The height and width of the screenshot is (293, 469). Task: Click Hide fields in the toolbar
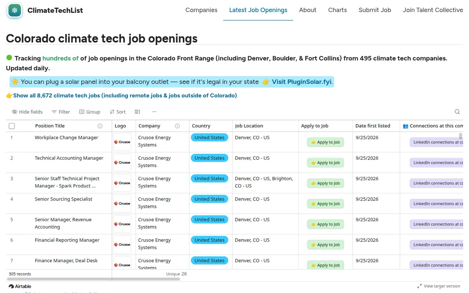click(x=27, y=112)
